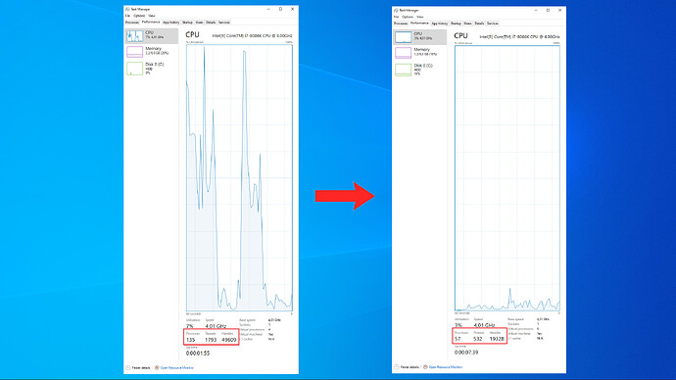
Task: Open Resource Monitor link in left window
Action: click(176, 367)
